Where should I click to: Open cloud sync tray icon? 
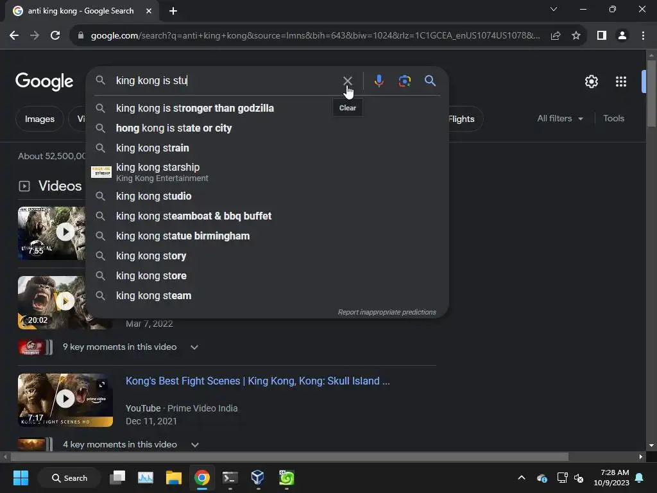click(542, 478)
